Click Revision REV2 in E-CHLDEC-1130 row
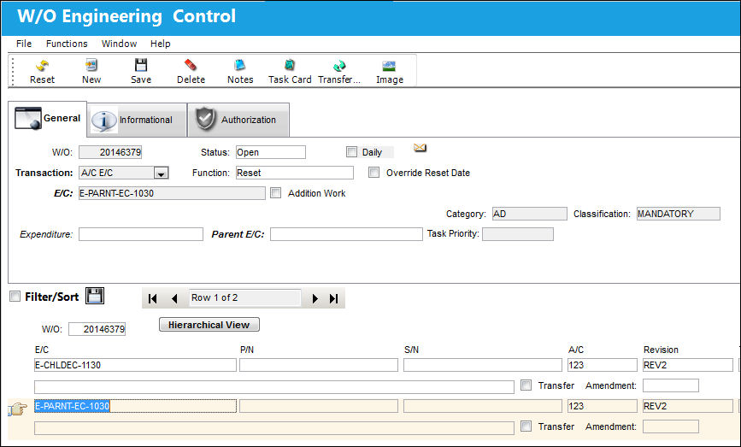This screenshot has height=447, width=741. coord(688,365)
